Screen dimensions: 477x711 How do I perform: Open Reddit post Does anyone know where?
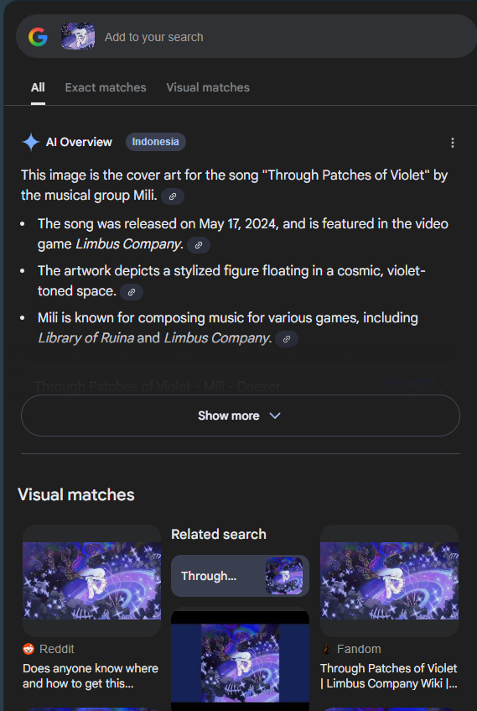tap(91, 676)
